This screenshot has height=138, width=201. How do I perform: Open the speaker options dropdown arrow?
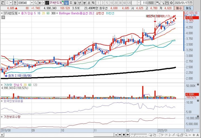point(43,3)
